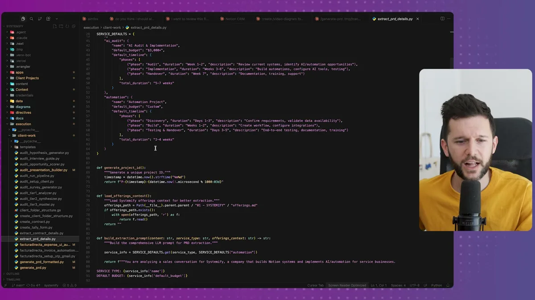
Task: Collapse all folders with the Explorer icon
Action: click(x=74, y=26)
